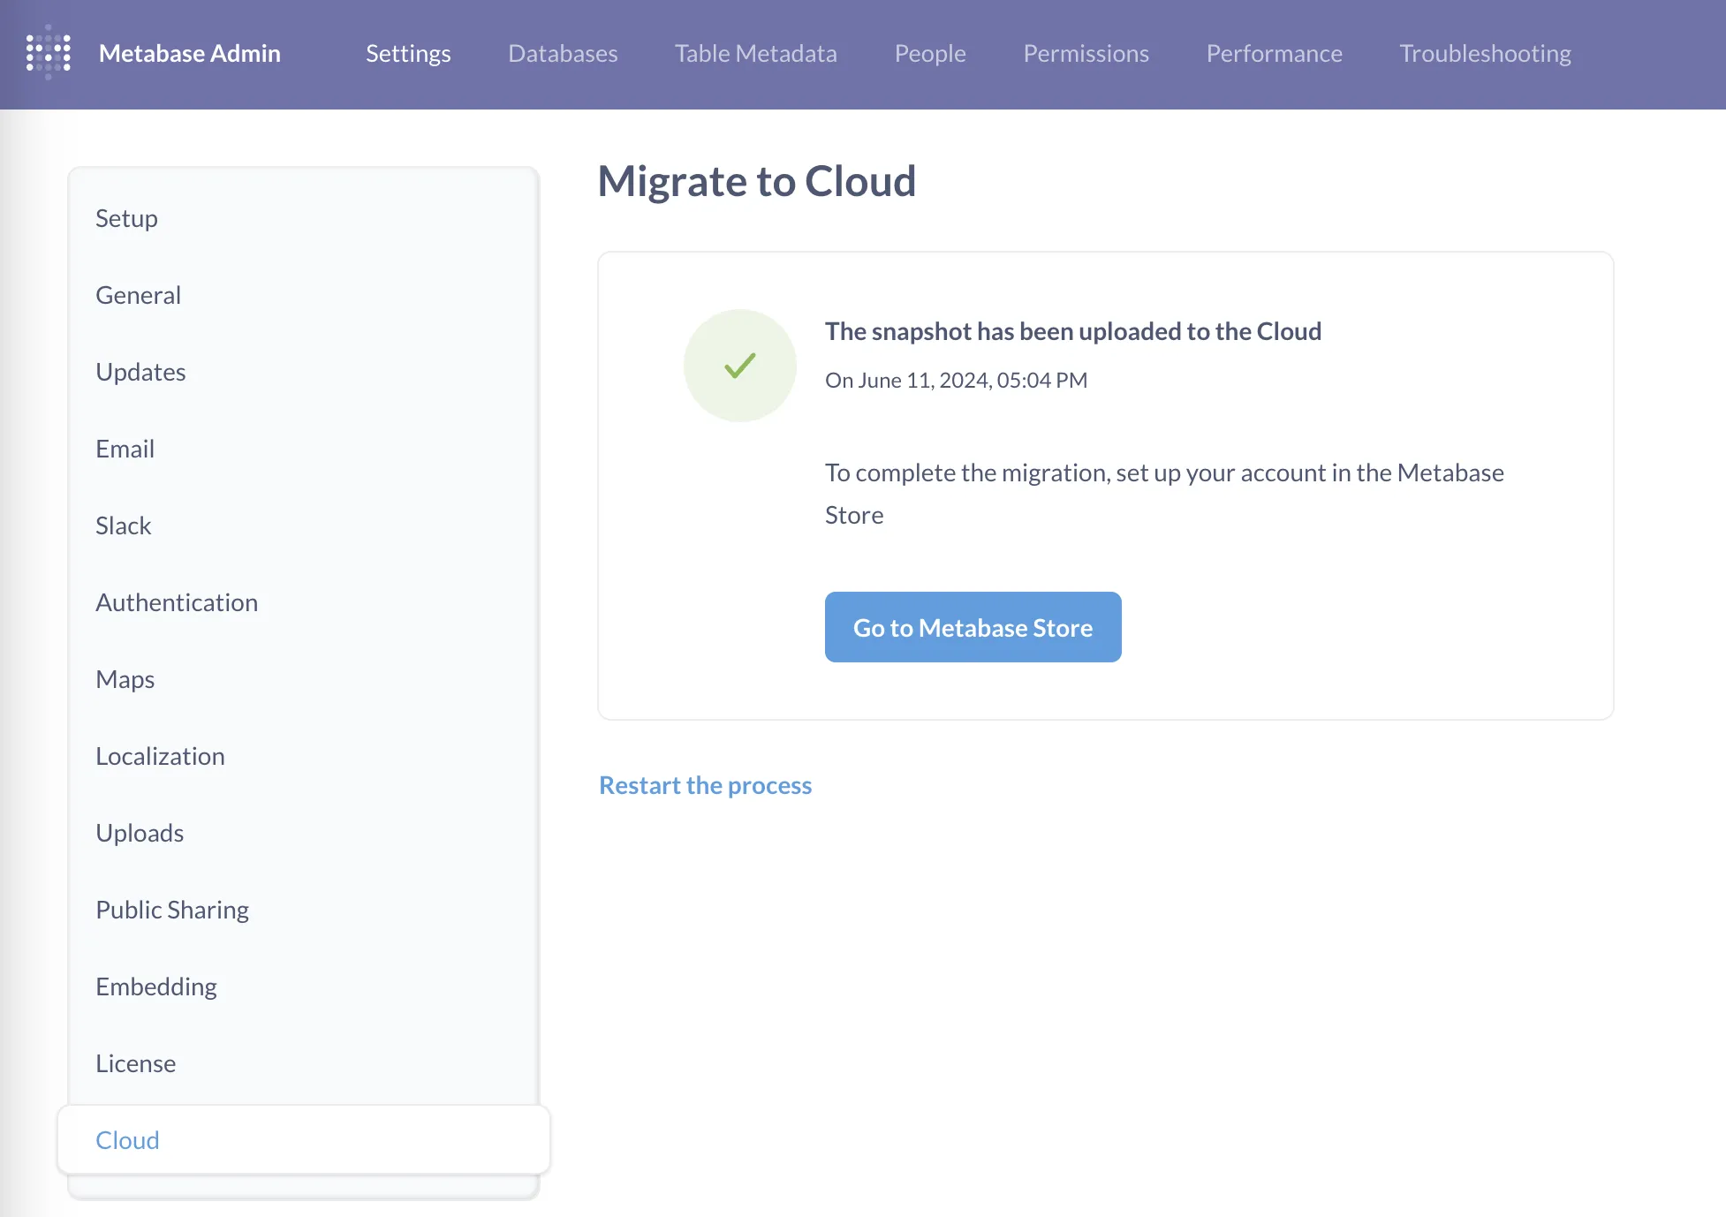This screenshot has width=1726, height=1217.
Task: Select Authentication in the sidebar
Action: tap(177, 602)
